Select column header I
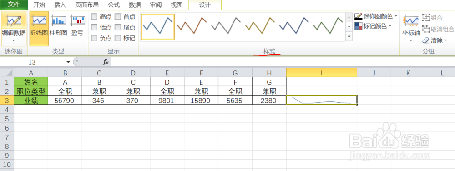 click(x=322, y=73)
